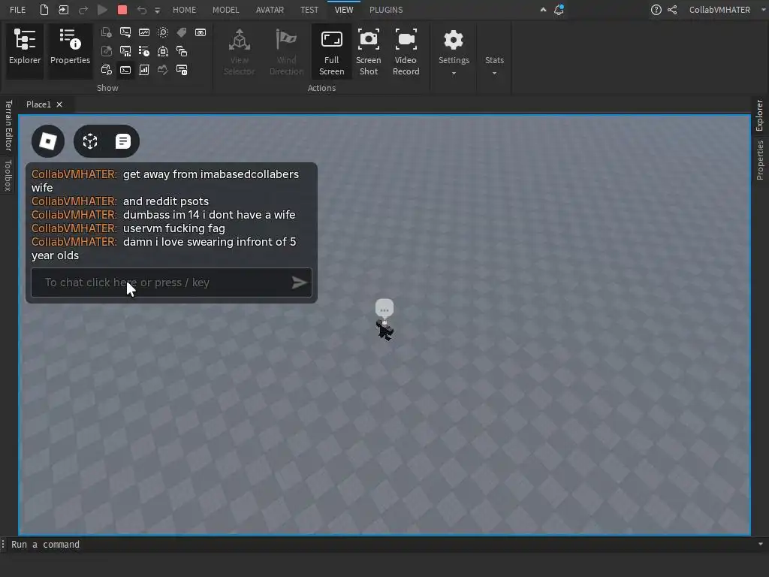Open the Properties side tab on right
The width and height of the screenshot is (769, 577).
(x=760, y=160)
